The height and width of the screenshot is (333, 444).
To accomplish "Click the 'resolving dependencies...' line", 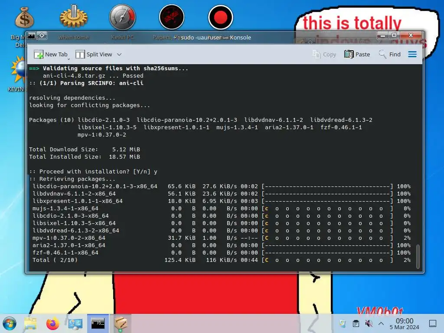I will [x=72, y=98].
